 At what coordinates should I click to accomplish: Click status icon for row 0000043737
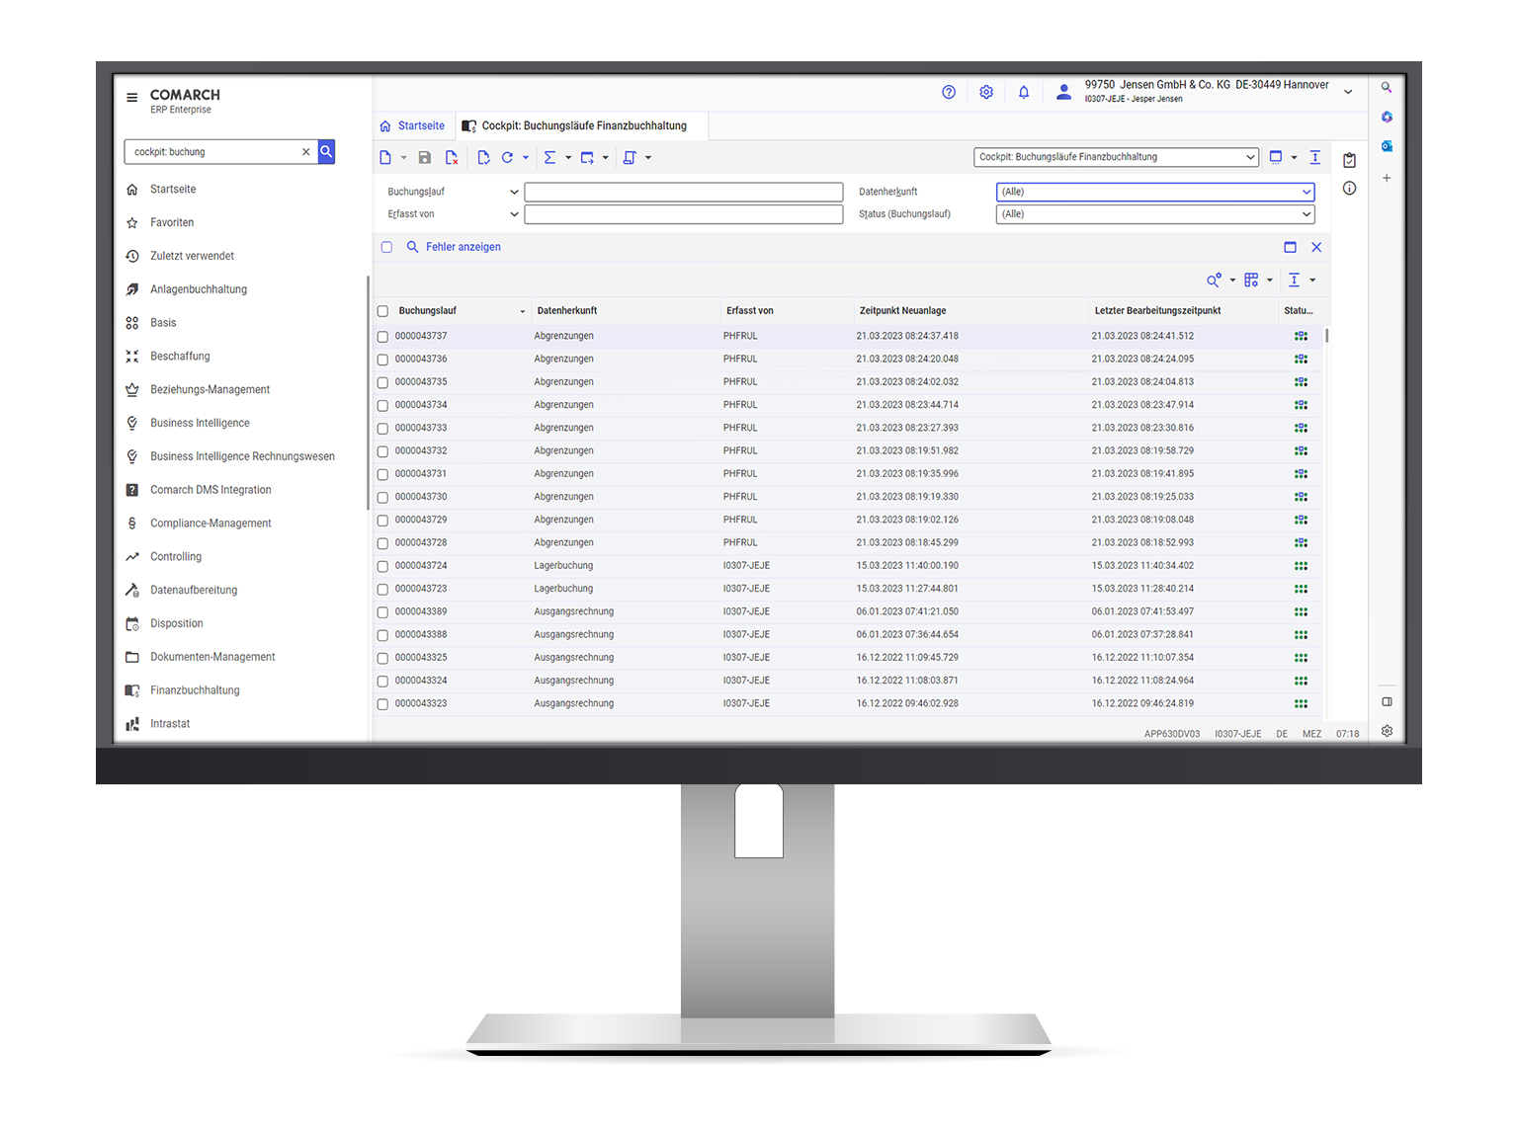tap(1301, 337)
